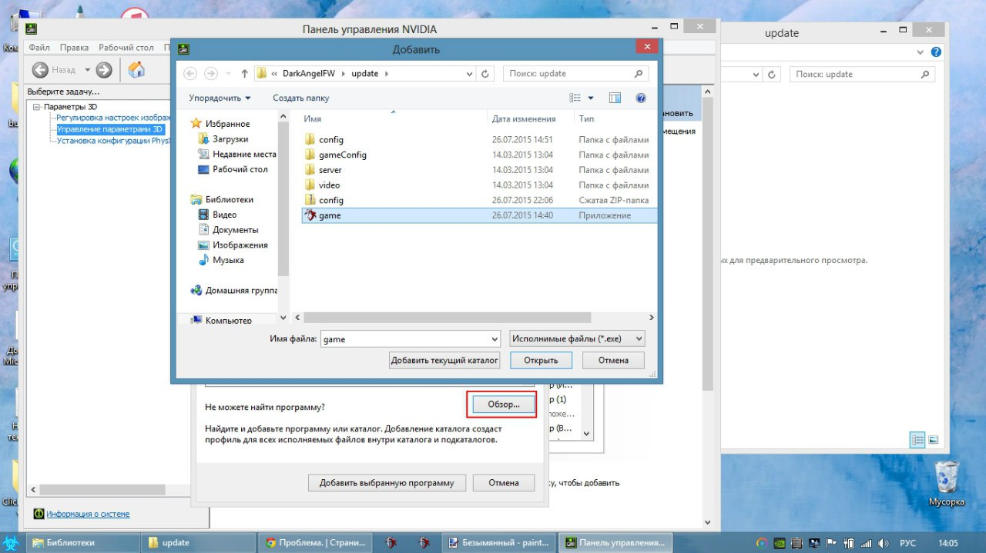Screen dimensions: 986x553
Task: Click the horizontal scrollbar under the file list
Action: (447, 318)
